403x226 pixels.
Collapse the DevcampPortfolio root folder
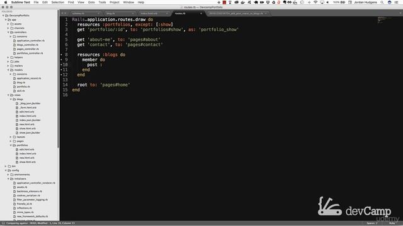(x=3, y=15)
